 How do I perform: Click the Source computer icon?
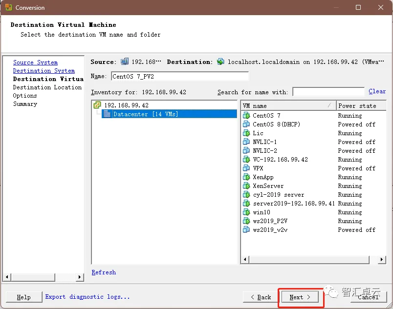(x=125, y=62)
